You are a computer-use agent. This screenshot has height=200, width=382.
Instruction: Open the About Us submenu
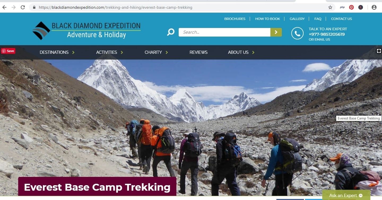point(241,52)
